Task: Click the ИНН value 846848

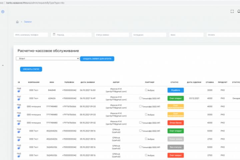Action: point(52,90)
